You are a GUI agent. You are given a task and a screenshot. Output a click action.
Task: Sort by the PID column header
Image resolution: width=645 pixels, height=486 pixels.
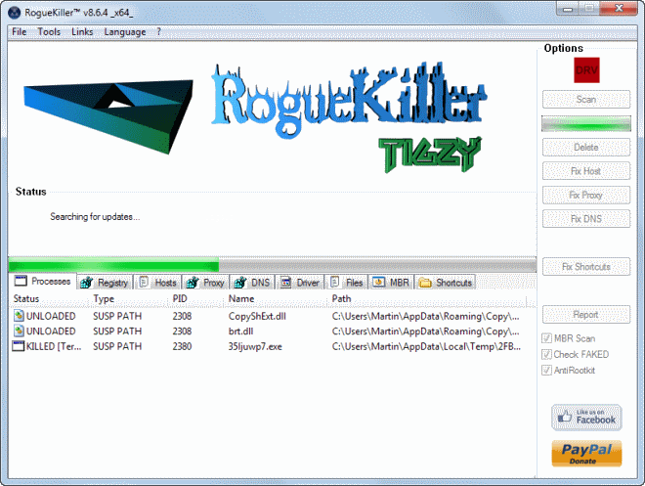point(196,299)
